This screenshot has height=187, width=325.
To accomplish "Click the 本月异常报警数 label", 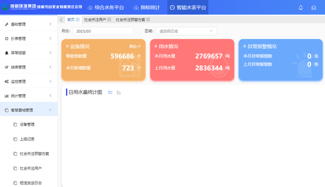I will coord(258,56).
